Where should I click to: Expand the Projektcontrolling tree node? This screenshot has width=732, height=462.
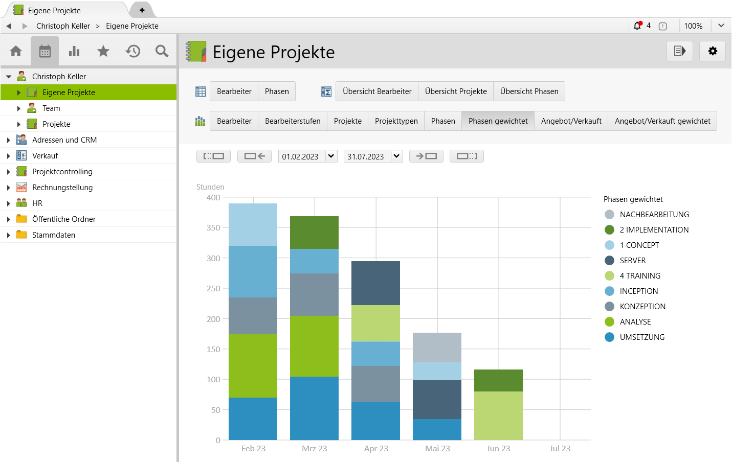click(9, 172)
